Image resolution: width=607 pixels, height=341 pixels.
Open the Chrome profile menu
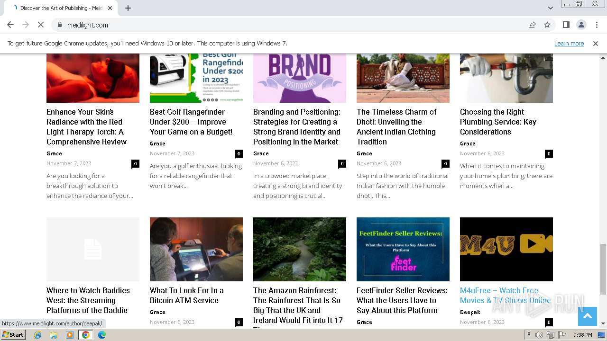click(581, 25)
